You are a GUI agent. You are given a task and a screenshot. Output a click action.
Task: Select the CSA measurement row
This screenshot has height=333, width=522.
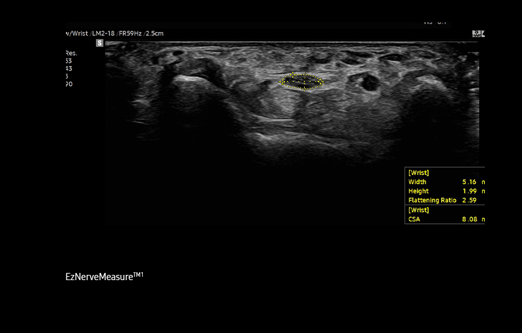tap(444, 219)
